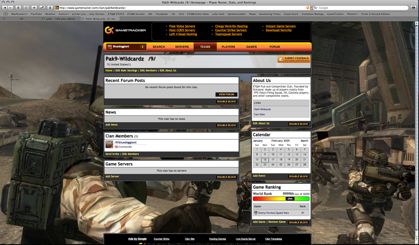Image resolution: width=419 pixels, height=245 pixels.
Task: Click the Edit Main Settings link
Action: click(x=126, y=71)
